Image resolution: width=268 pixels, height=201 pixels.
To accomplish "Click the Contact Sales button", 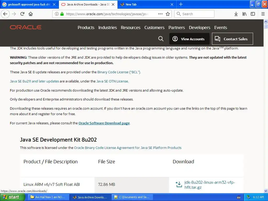I will (232, 39).
